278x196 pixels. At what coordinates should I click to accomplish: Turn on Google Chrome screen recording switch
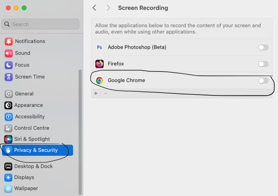click(x=263, y=80)
